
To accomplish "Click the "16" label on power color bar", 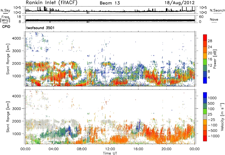I will [210, 59].
